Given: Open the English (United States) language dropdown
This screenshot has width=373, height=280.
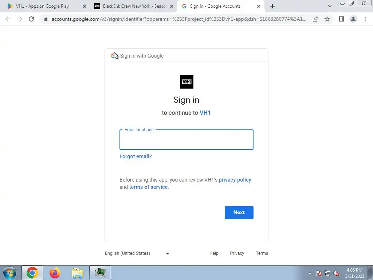Looking at the screenshot, I should click(137, 253).
